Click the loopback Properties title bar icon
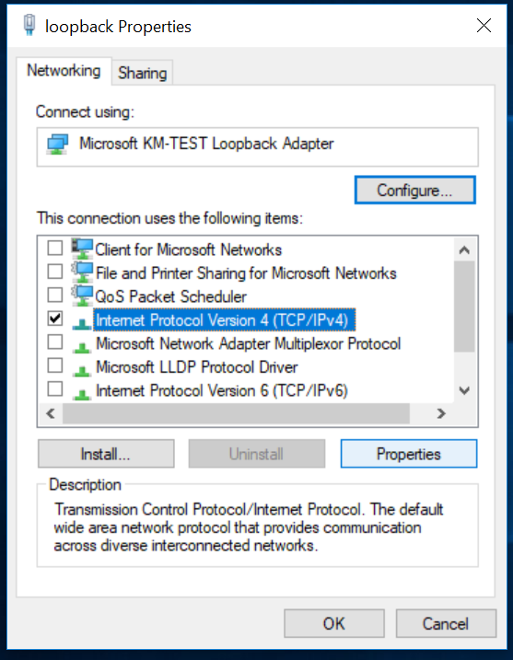Screen dimensions: 513x660 [29, 25]
